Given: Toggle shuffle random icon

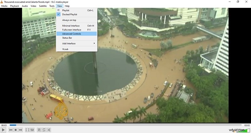Looking at the screenshot, I should 49,130.
